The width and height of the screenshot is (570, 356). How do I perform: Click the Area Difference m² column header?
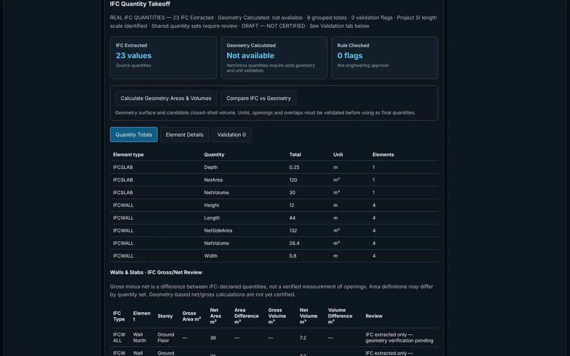pyautogui.click(x=246, y=316)
